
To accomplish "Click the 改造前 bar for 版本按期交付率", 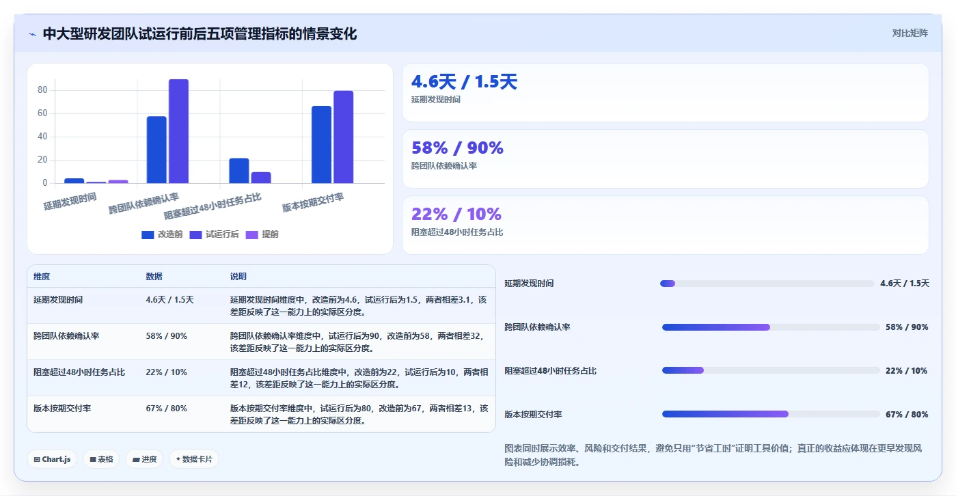I will [x=321, y=145].
